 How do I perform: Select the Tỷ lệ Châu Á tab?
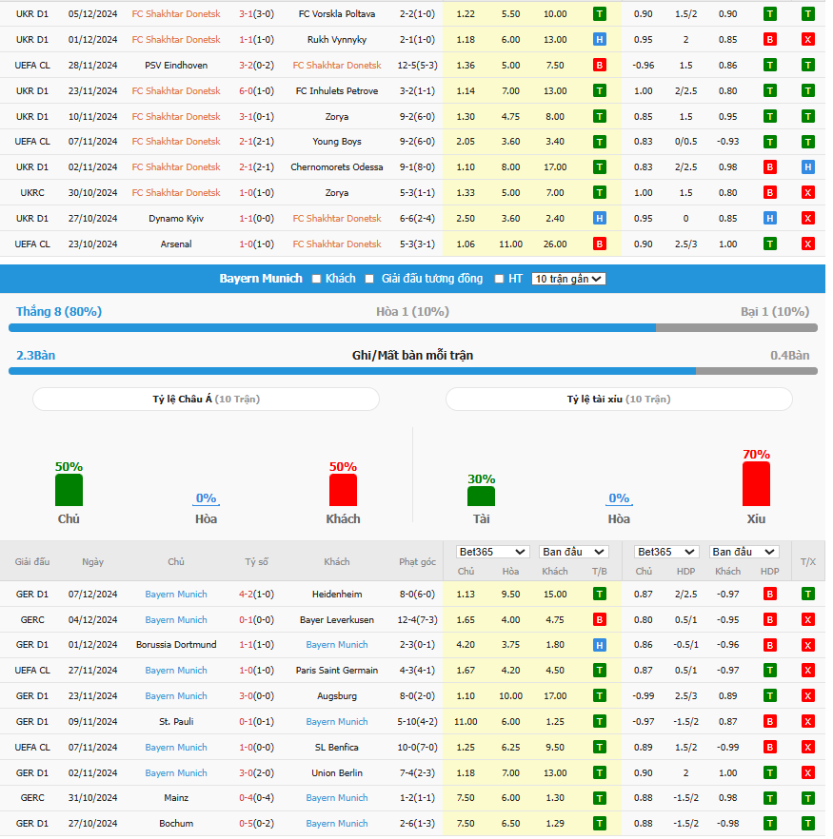207,400
